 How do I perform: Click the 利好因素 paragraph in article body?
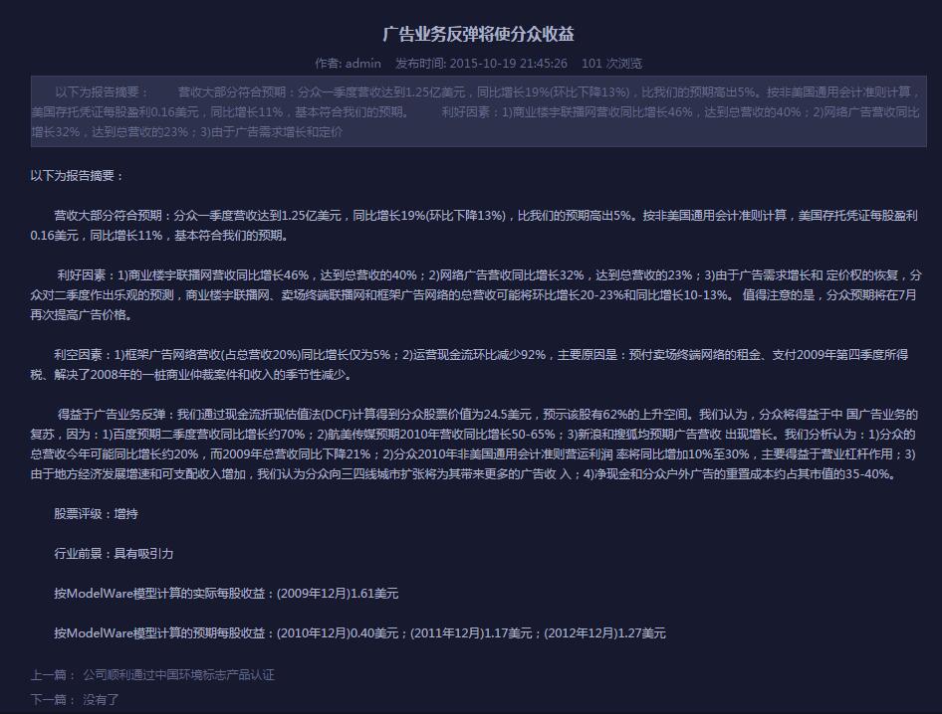[x=474, y=295]
